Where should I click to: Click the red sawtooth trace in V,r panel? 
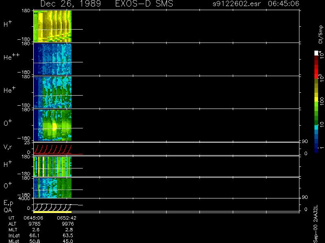[x=53, y=150]
